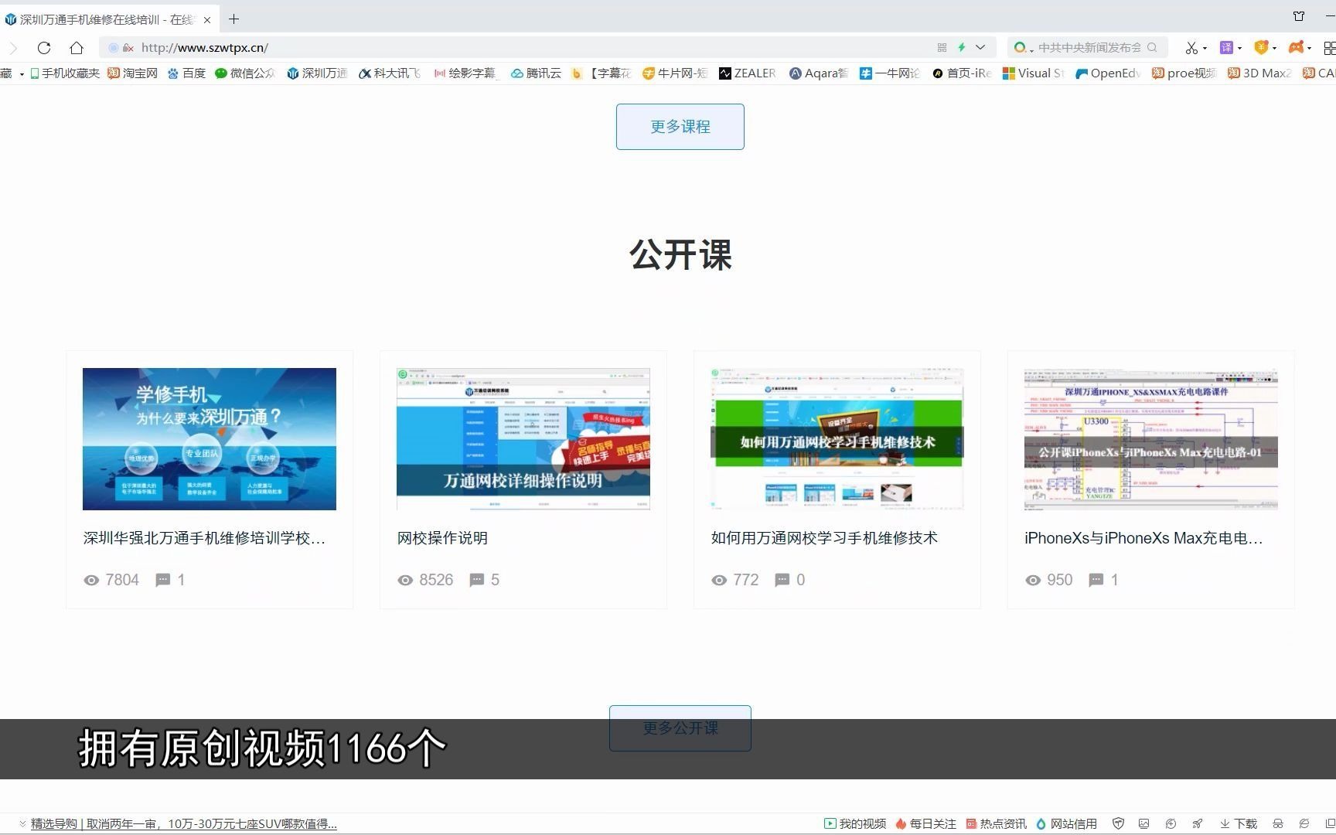Expand the screenshot tool dropdown arrow
1336x835 pixels.
coord(1205,49)
